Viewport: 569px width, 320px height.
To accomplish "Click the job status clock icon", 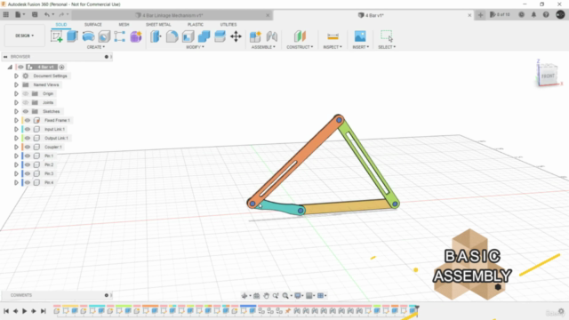I will tap(522, 14).
